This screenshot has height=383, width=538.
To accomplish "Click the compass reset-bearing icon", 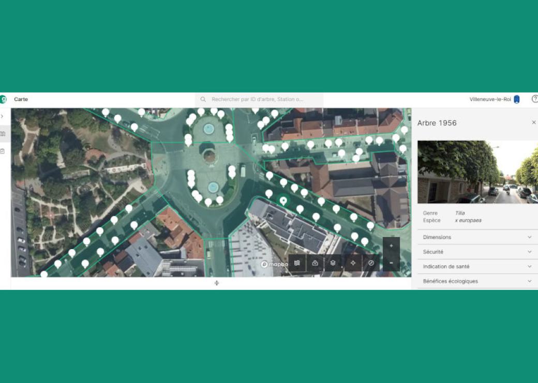I will tap(370, 263).
